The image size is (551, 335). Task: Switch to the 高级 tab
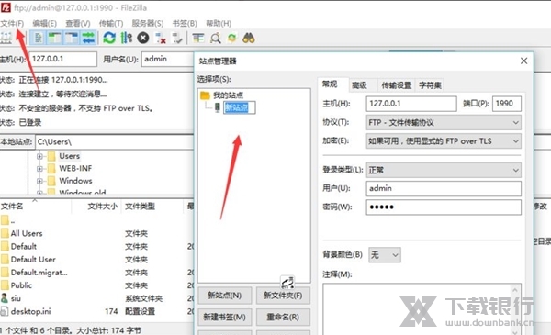(359, 85)
